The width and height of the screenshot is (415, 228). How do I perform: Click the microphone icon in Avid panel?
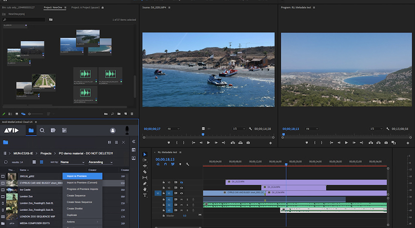coord(127,130)
